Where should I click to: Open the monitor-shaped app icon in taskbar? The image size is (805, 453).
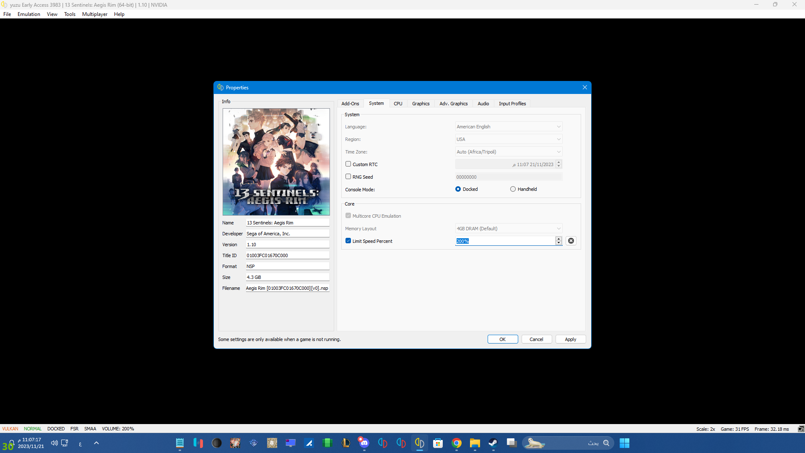(x=291, y=443)
